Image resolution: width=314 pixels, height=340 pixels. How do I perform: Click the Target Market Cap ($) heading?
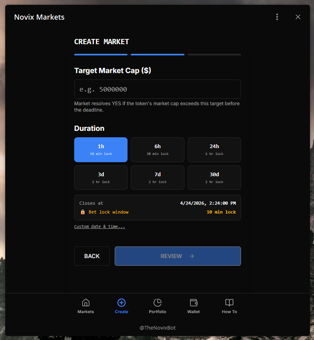click(113, 71)
